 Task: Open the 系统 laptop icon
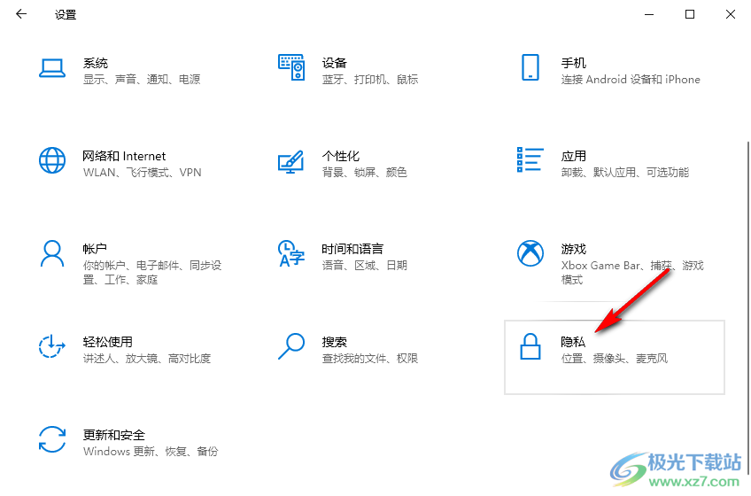click(x=52, y=68)
